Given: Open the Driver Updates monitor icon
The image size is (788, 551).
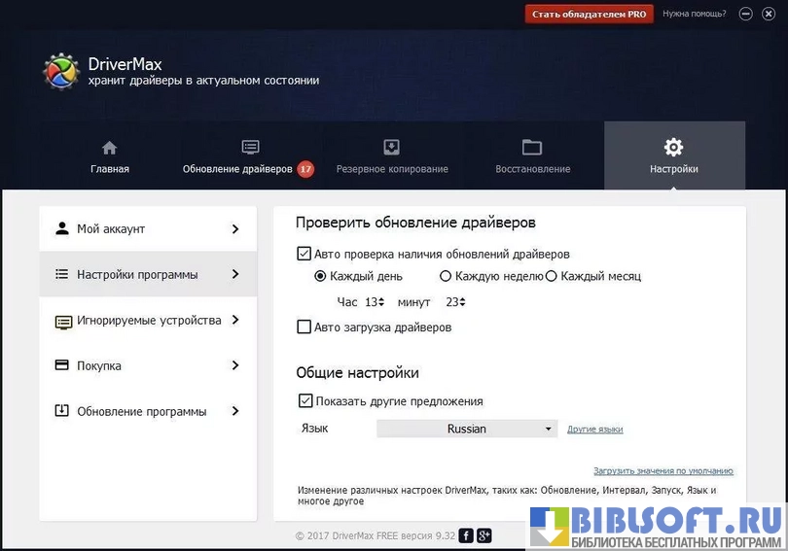Looking at the screenshot, I should coord(250,148).
